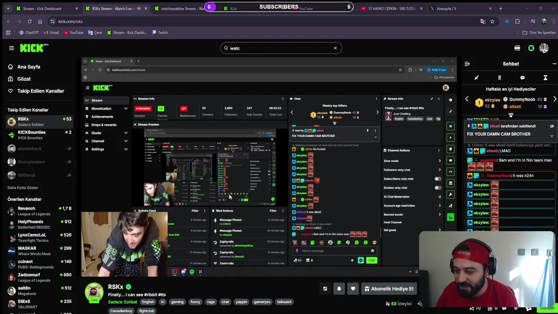Image resolution: width=558 pixels, height=314 pixels.
Task: Select the fightclub tag
Action: coord(146,311)
